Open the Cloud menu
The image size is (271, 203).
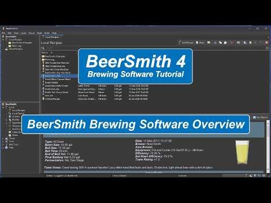click(32, 33)
